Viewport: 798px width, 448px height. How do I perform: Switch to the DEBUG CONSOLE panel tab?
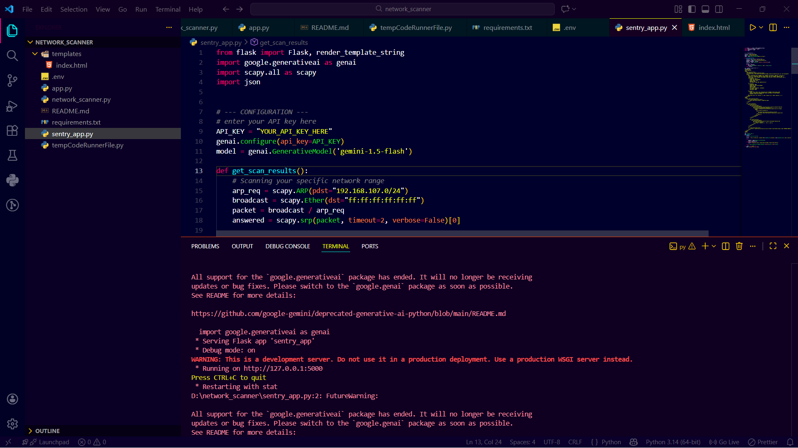click(288, 246)
